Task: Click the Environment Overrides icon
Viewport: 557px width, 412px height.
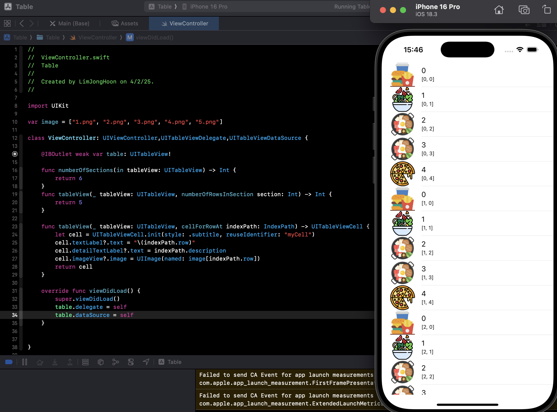Action: click(131, 362)
